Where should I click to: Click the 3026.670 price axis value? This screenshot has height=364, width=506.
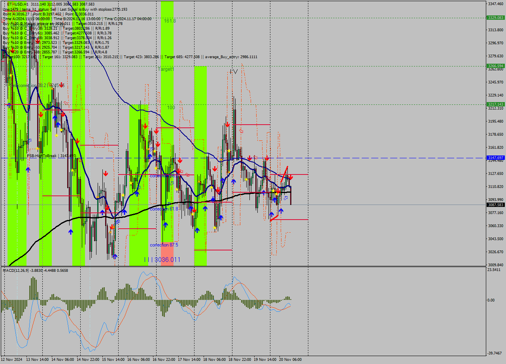495,252
